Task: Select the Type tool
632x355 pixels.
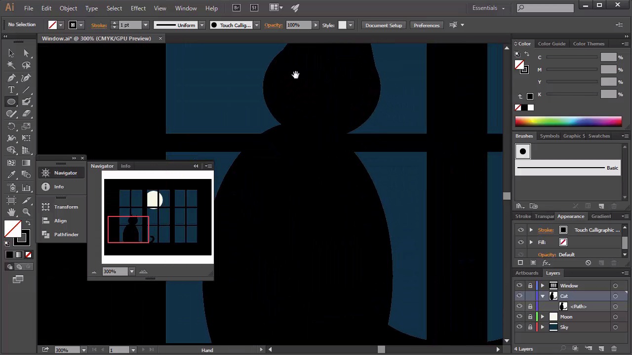Action: click(11, 90)
